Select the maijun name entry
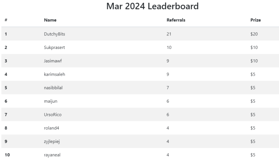The image size is (279, 160). click(x=51, y=101)
